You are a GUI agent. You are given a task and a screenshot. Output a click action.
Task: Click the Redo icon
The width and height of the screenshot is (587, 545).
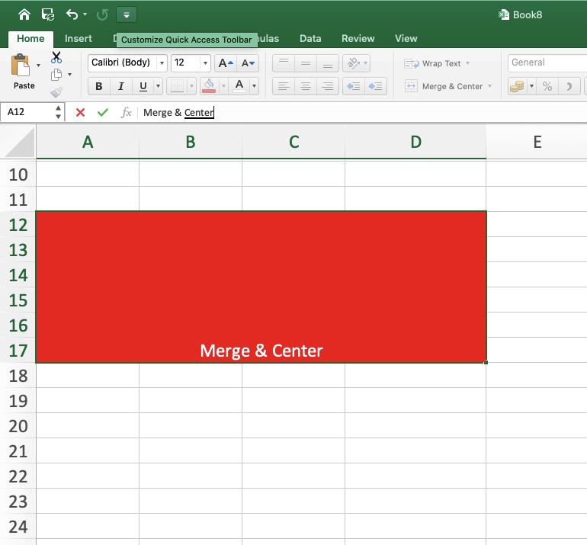click(x=102, y=14)
